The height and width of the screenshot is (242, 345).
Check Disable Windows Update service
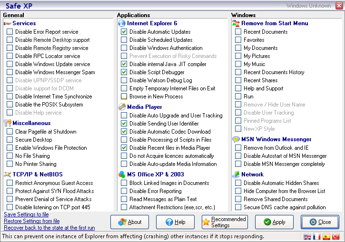tap(10, 64)
